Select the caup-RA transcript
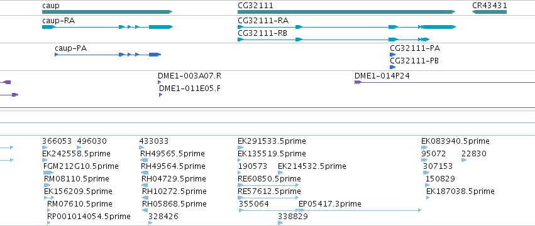The image size is (535, 226). click(107, 27)
